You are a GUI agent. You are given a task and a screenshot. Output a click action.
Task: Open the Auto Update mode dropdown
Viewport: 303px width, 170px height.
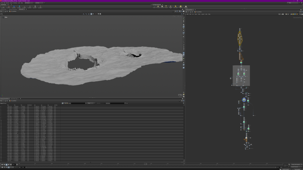[298, 169]
